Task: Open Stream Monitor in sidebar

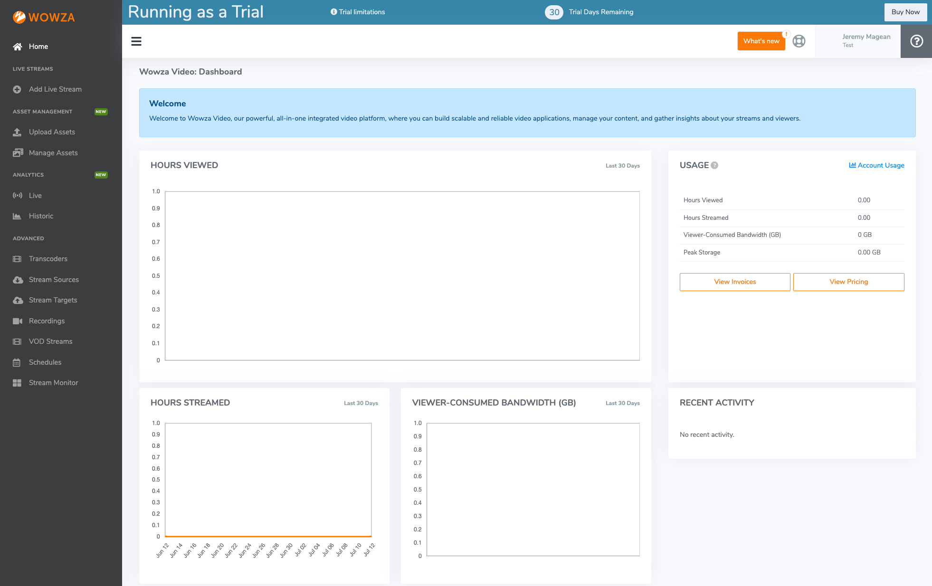Action: (x=53, y=383)
